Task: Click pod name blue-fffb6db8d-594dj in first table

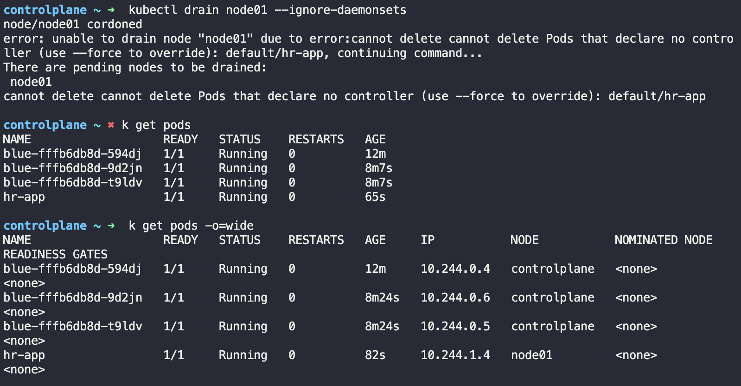Action: coord(72,154)
